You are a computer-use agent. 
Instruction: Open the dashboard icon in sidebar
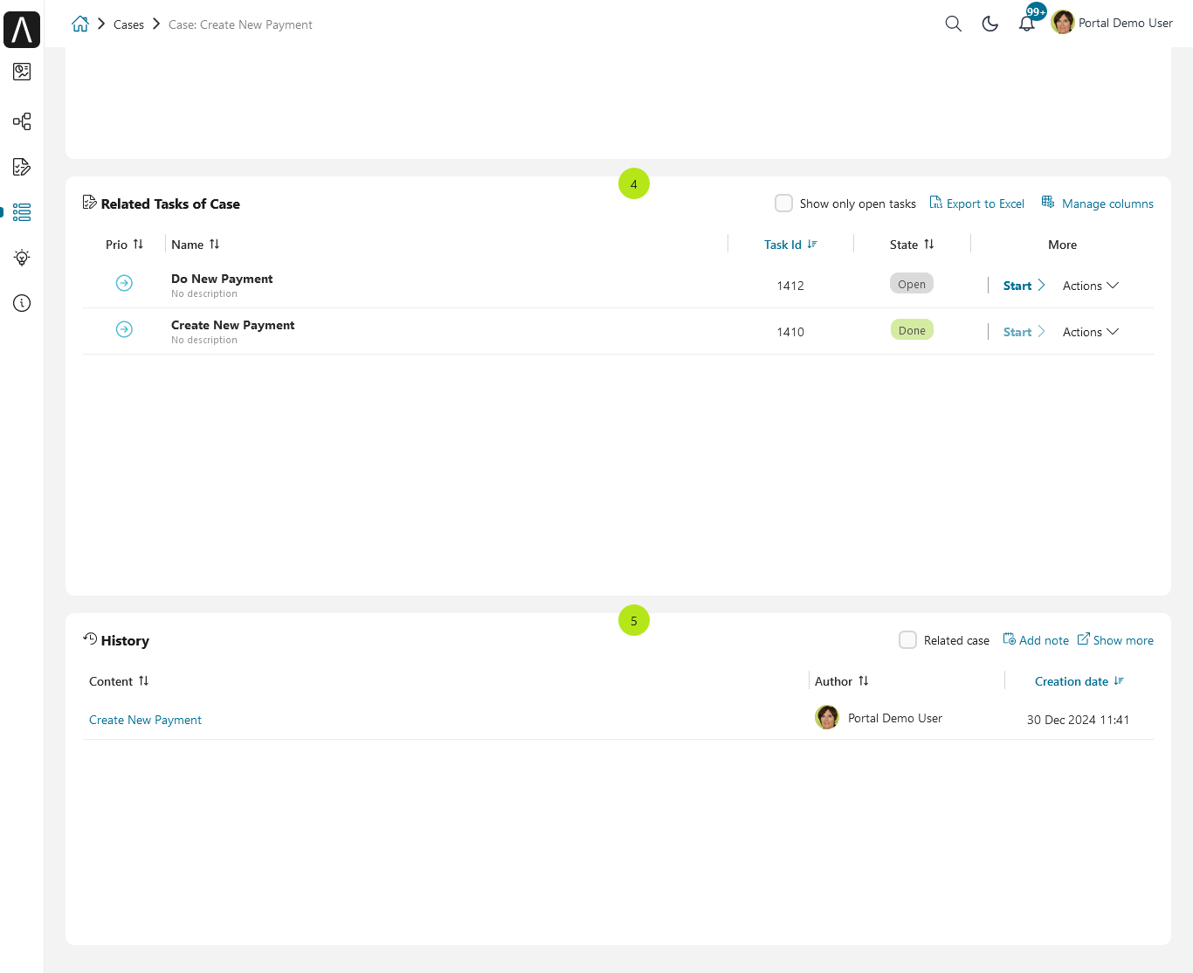click(x=22, y=72)
